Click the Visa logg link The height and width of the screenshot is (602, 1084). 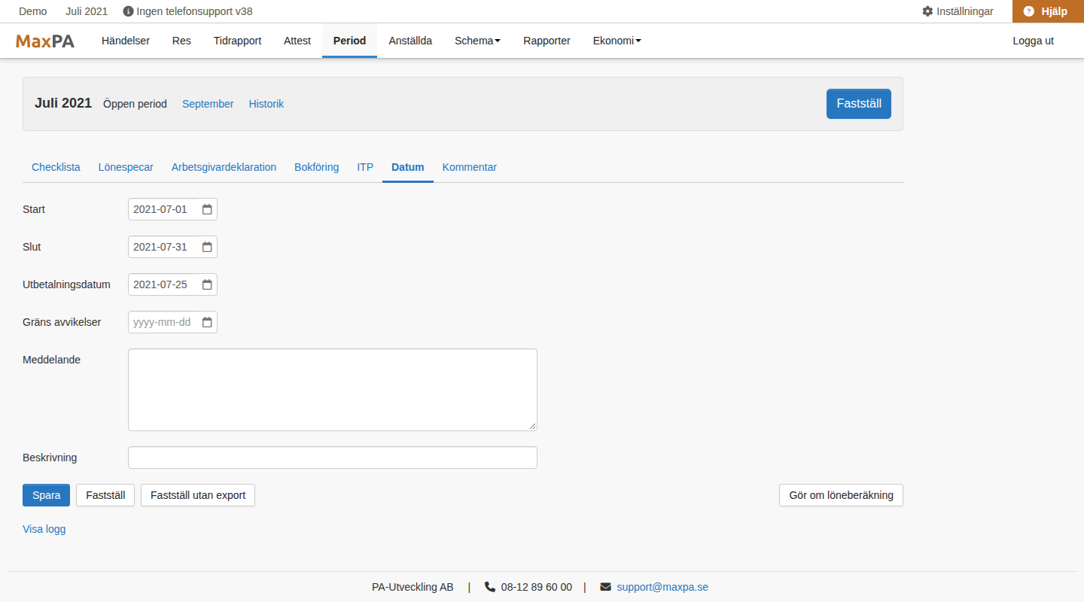[44, 529]
